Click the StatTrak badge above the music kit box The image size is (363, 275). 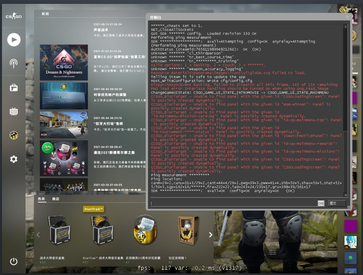point(94,209)
